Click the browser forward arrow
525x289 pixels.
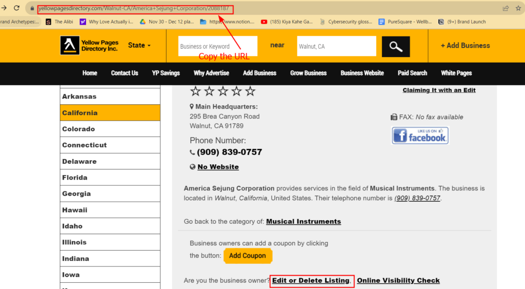coord(4,8)
